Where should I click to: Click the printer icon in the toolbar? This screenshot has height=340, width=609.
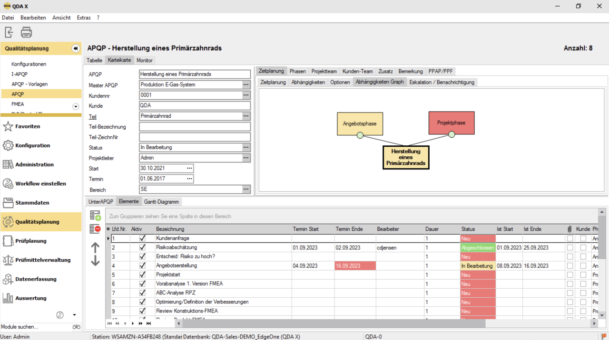26,32
